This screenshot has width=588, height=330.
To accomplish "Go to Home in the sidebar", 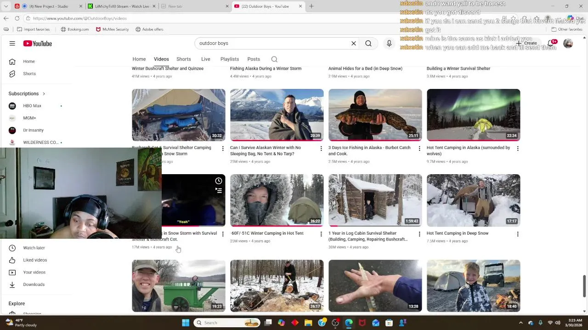I will tap(29, 61).
